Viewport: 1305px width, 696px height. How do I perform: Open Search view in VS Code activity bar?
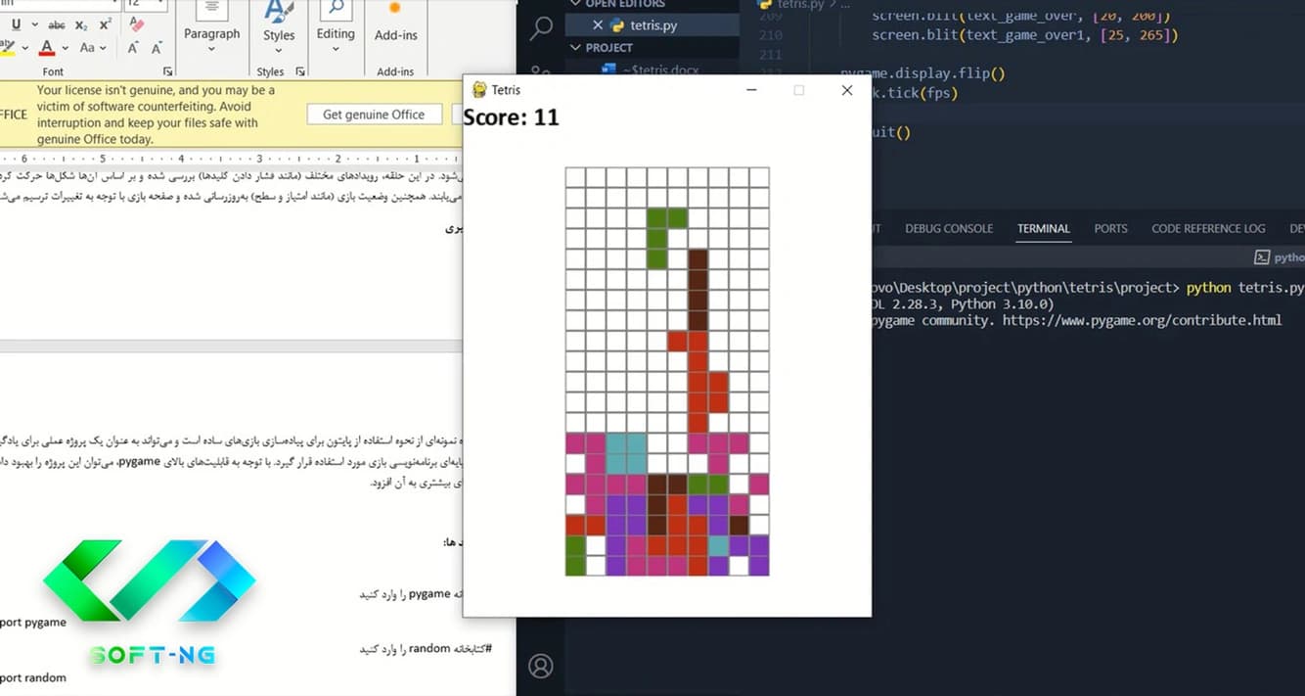[x=541, y=27]
